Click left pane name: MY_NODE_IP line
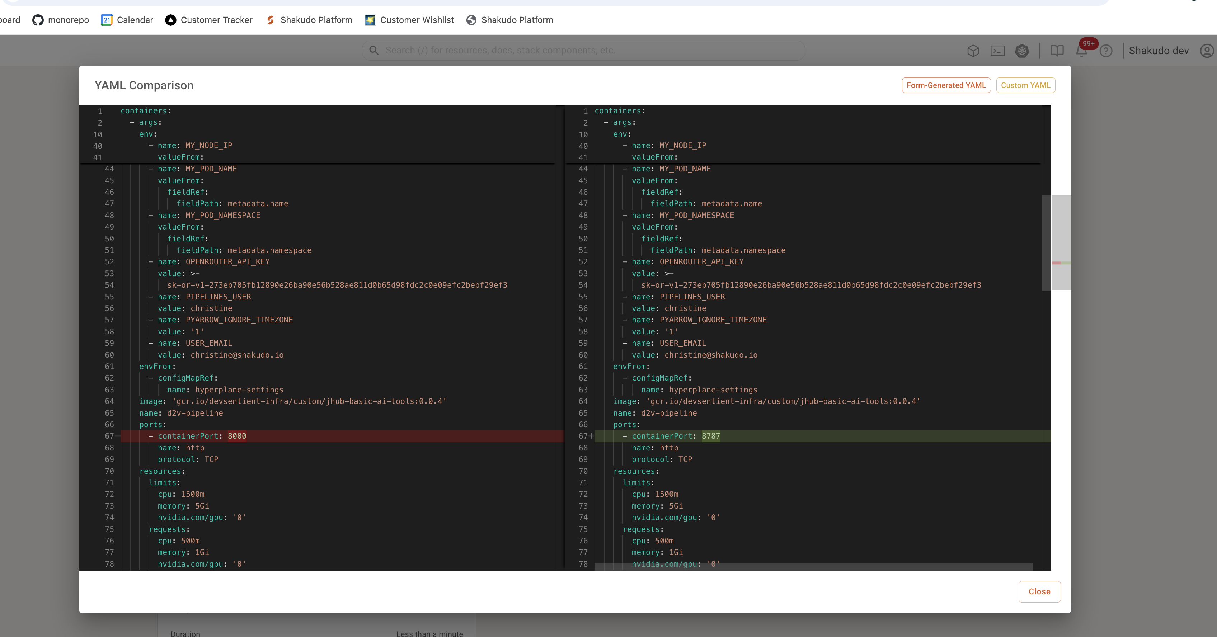 (191, 145)
